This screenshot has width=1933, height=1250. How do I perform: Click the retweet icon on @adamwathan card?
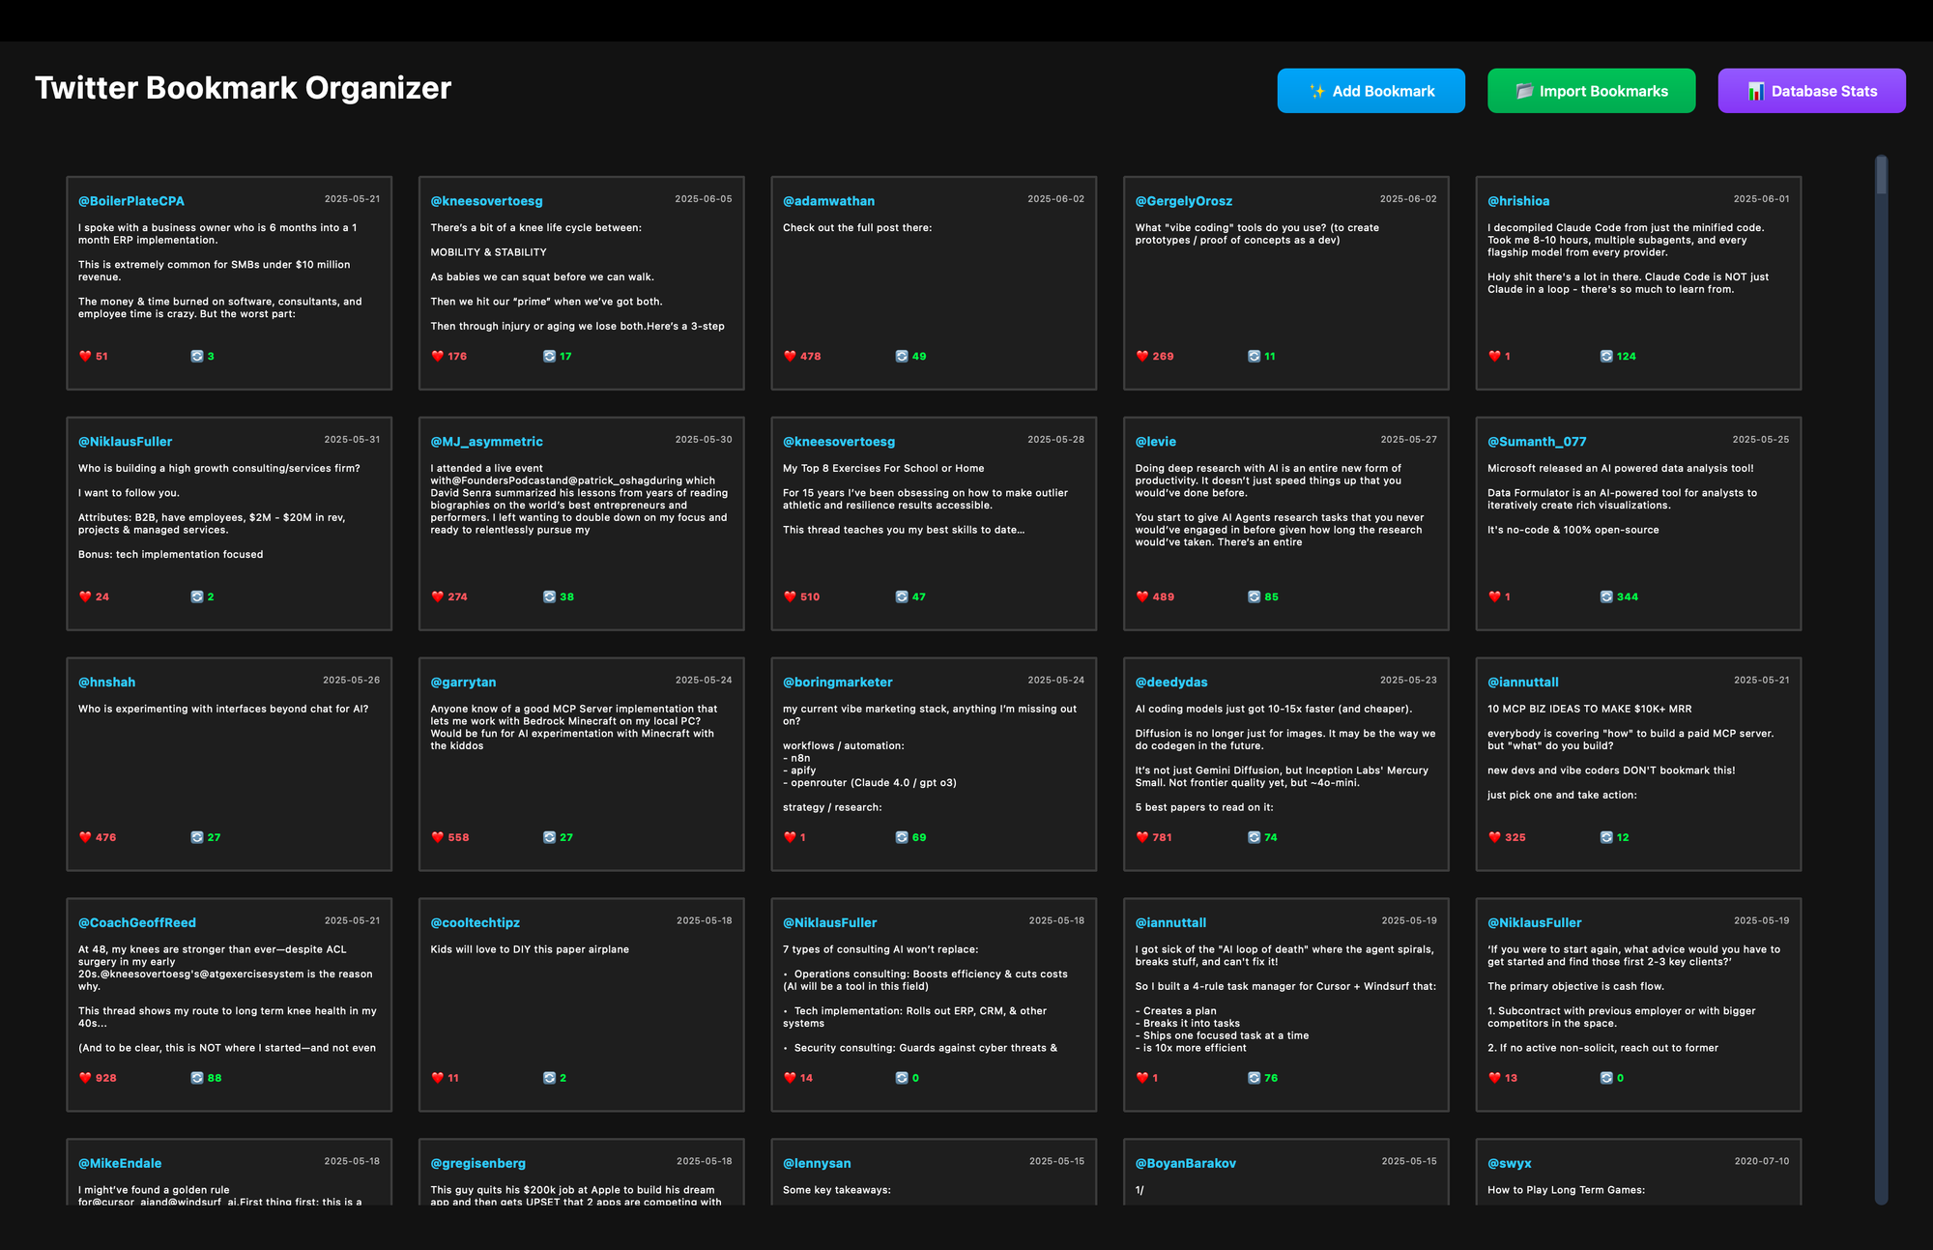coord(902,356)
